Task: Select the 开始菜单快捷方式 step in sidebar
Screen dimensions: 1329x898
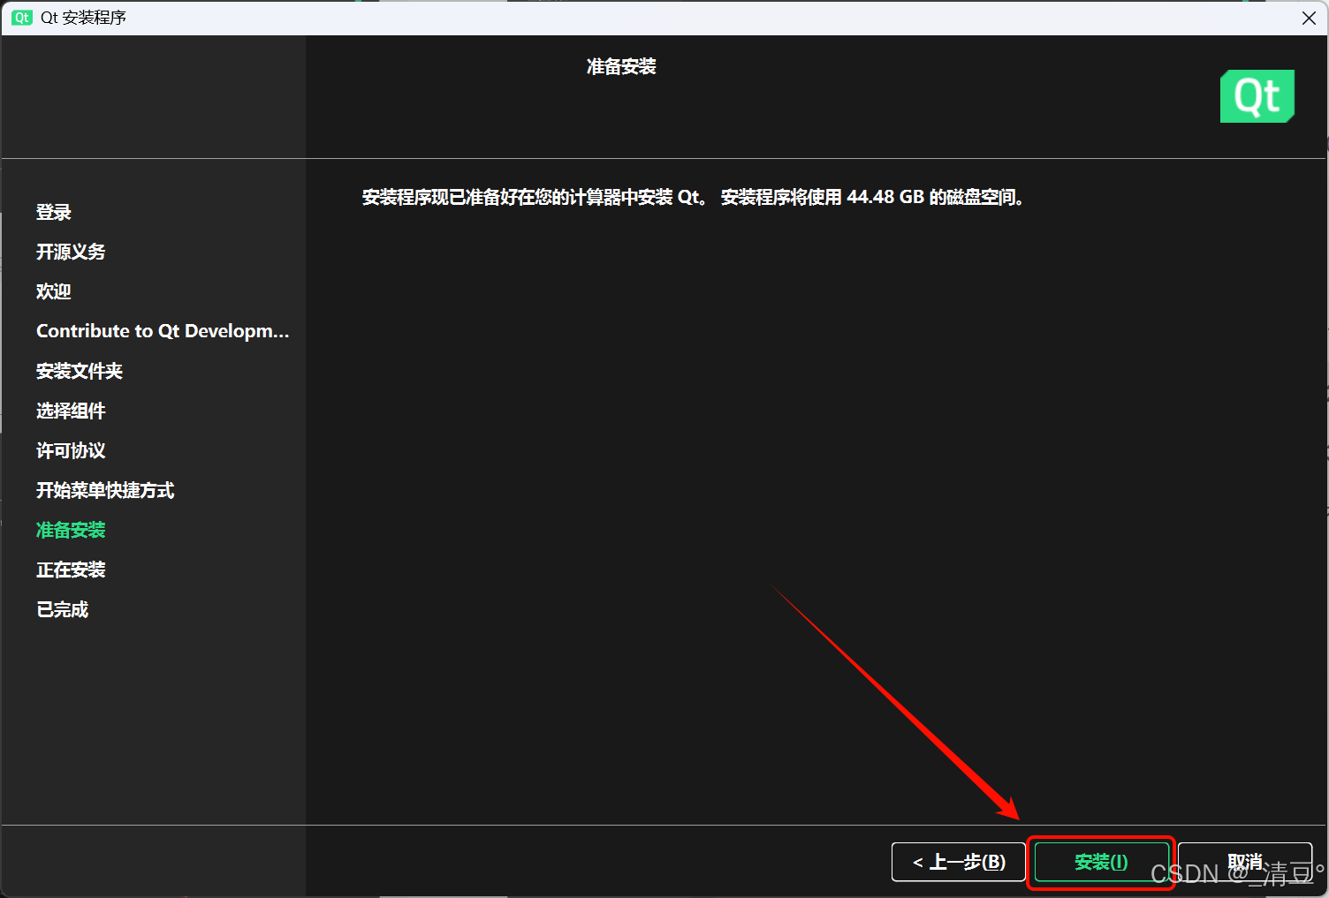Action: [x=105, y=490]
